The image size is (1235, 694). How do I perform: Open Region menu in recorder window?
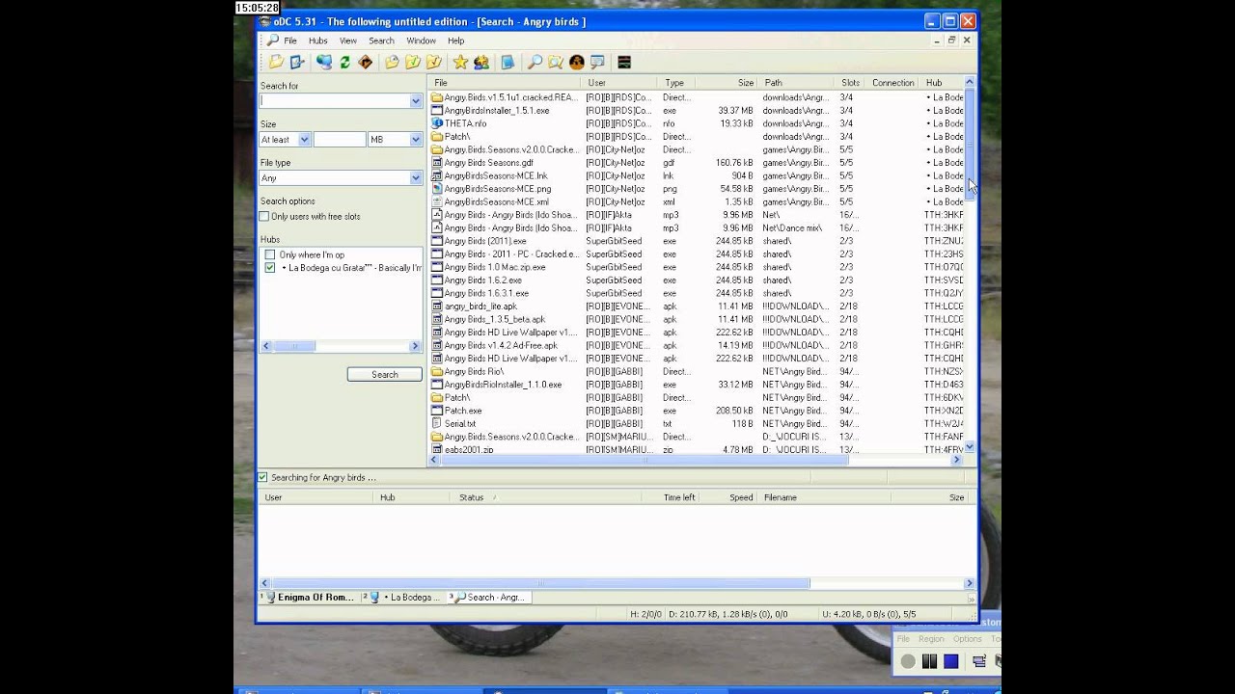point(931,639)
